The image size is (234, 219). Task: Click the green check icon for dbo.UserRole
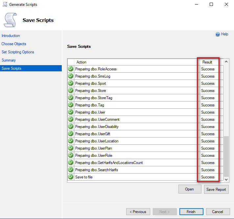click(71, 155)
